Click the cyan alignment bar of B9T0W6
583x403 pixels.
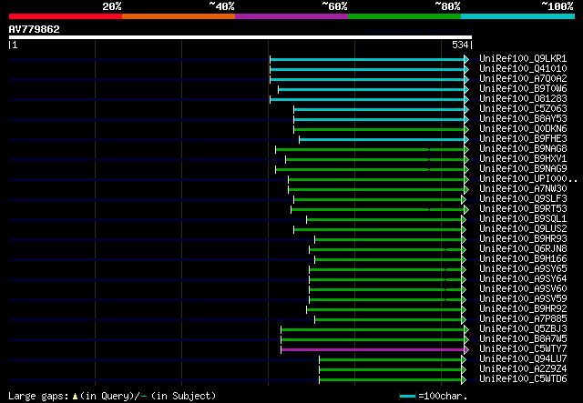pos(372,89)
